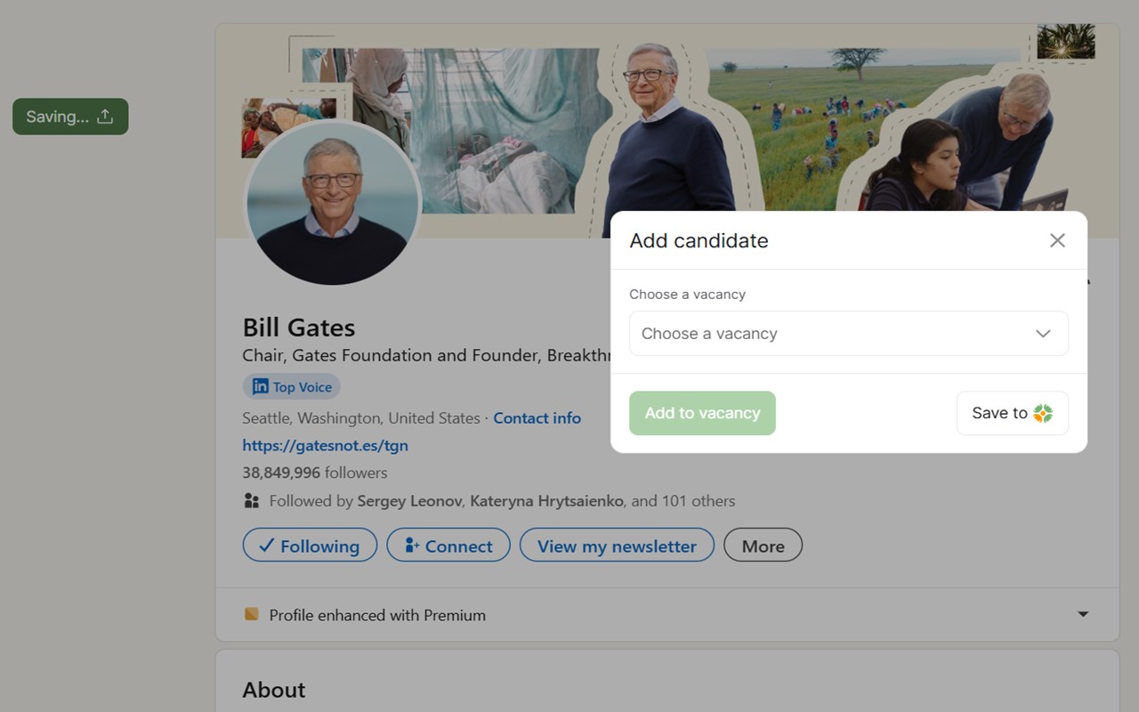Toggle the Following button
The width and height of the screenshot is (1139, 712).
tap(310, 546)
